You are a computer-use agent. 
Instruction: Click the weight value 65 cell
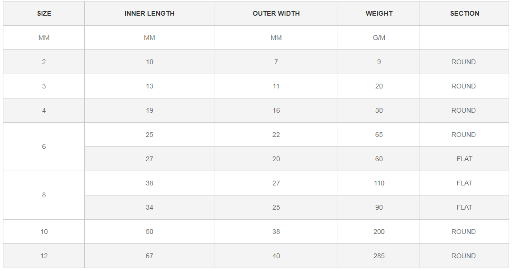pyautogui.click(x=379, y=135)
